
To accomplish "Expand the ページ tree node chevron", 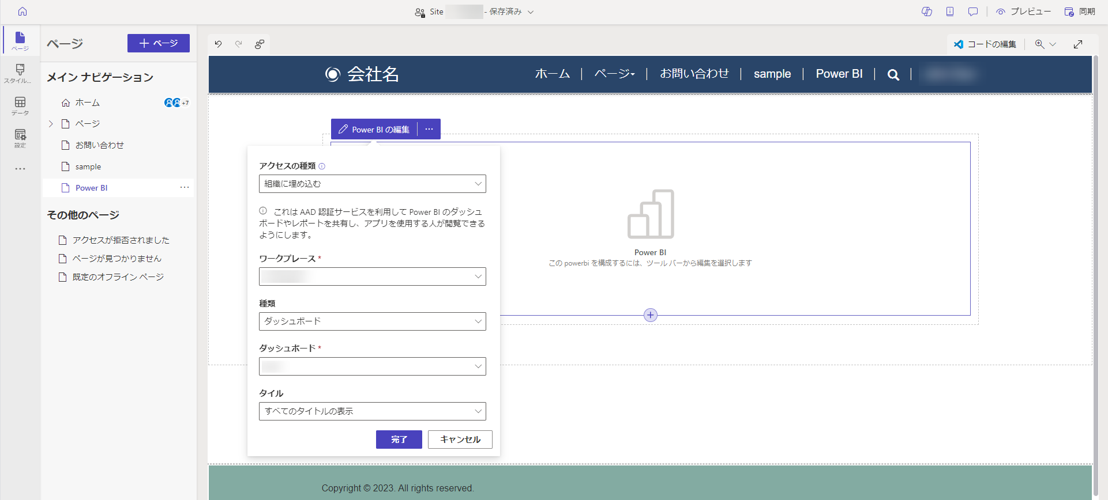I will pyautogui.click(x=51, y=124).
